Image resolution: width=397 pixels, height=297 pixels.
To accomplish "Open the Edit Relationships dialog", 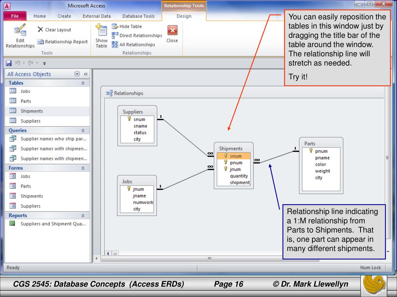I will pos(20,36).
